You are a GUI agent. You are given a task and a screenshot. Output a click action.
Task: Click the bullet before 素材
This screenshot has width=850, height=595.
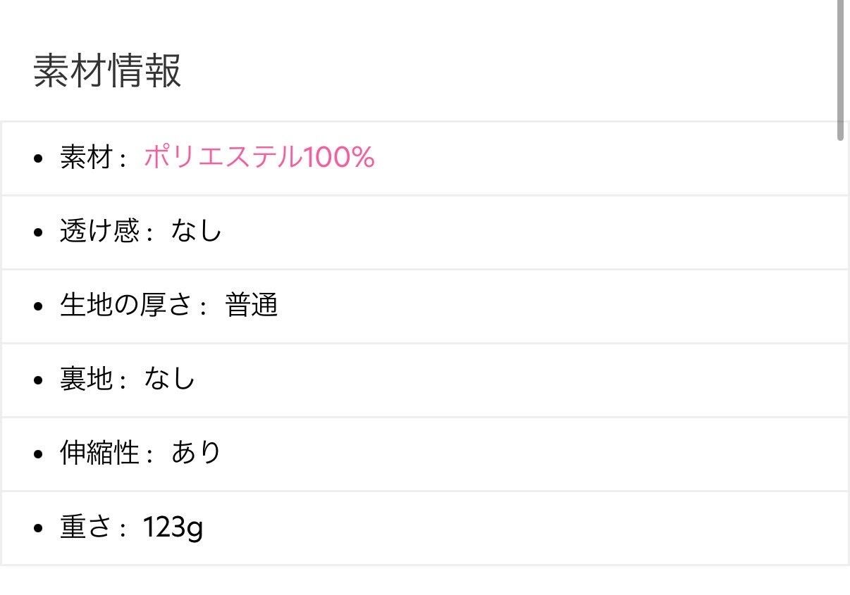39,158
